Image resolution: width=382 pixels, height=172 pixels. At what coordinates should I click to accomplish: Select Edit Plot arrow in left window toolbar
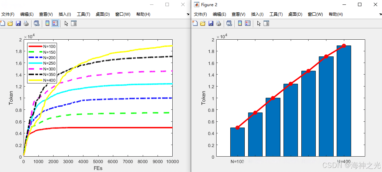[66, 23]
